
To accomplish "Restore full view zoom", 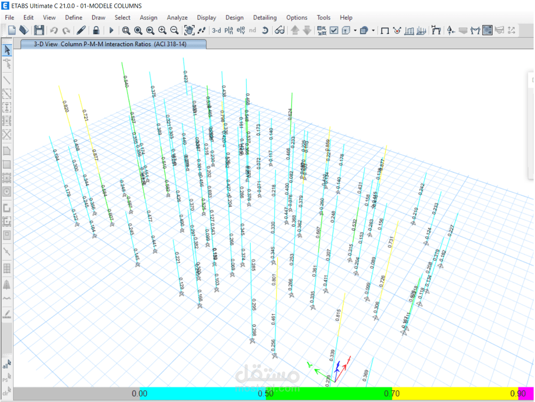I will point(138,30).
